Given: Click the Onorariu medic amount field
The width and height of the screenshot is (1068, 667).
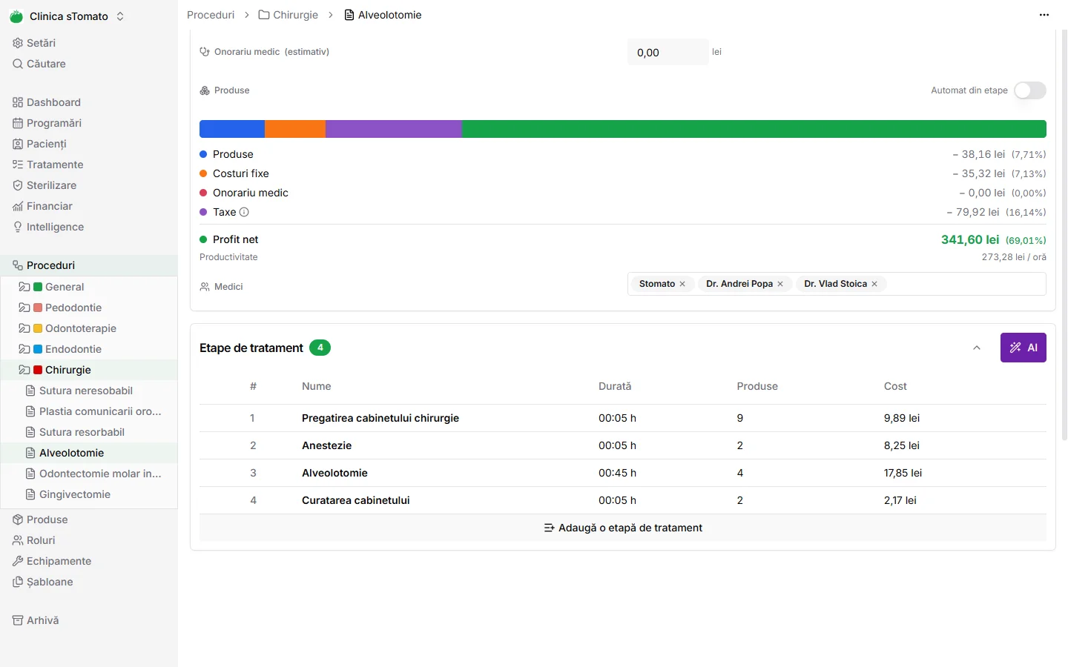Looking at the screenshot, I should [667, 52].
